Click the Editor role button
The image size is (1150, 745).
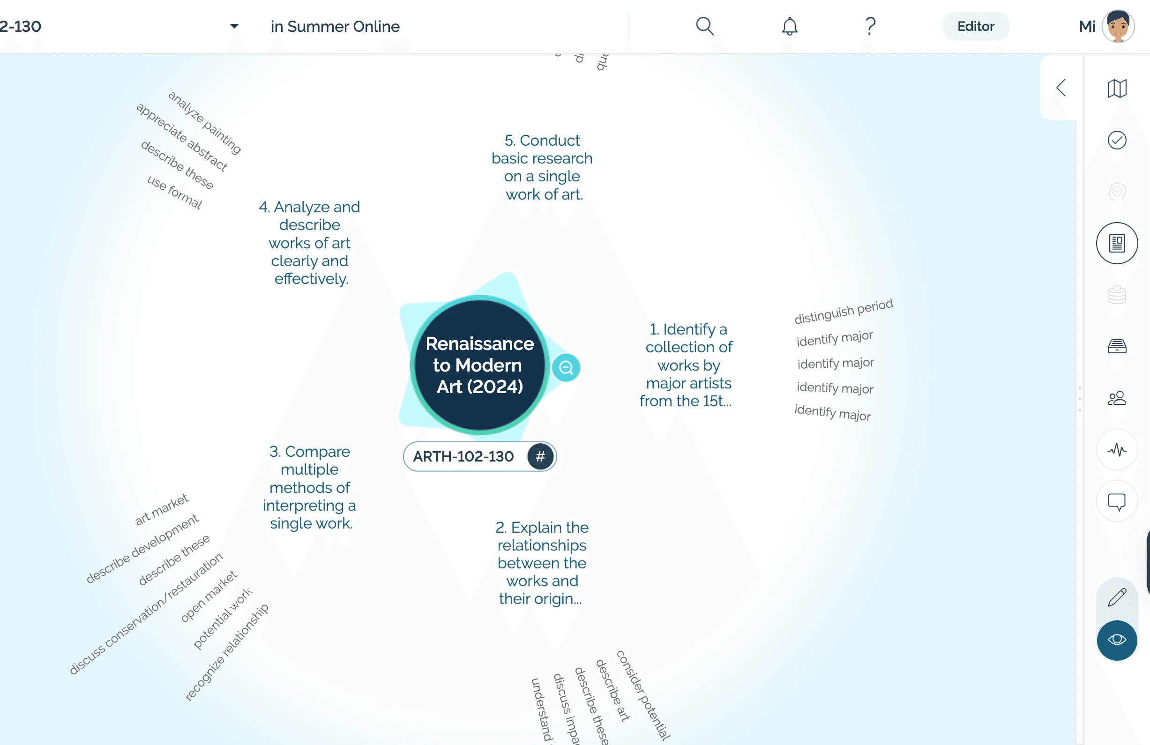click(x=975, y=26)
